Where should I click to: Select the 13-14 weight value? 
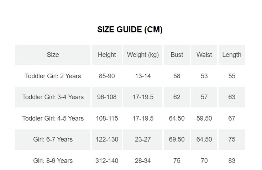point(143,76)
